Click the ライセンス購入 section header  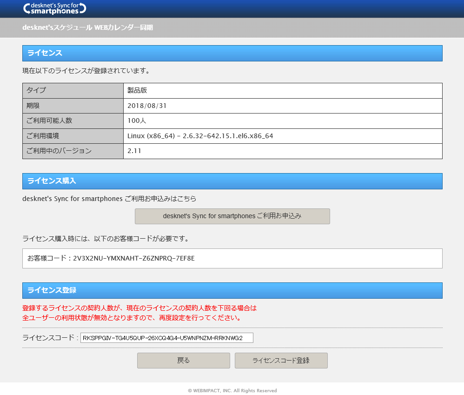[x=232, y=181]
